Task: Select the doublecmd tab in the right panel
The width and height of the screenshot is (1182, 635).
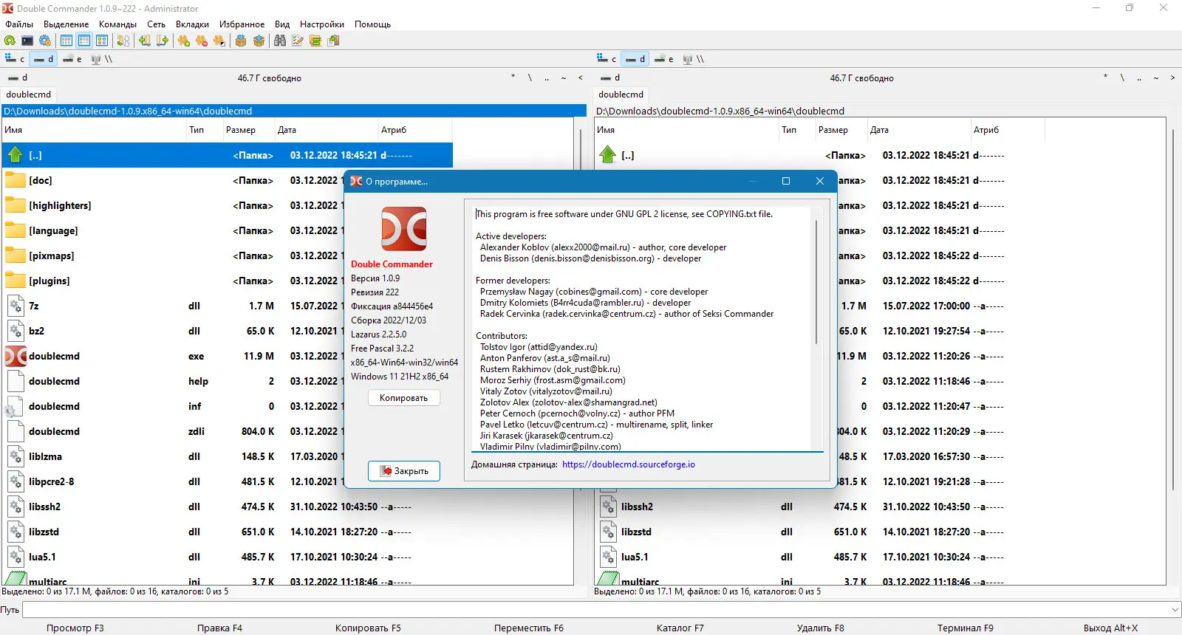Action: (x=621, y=95)
